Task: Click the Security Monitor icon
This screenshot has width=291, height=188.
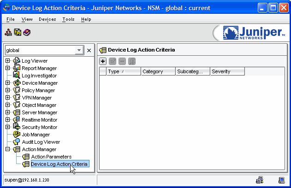Action: click(17, 127)
